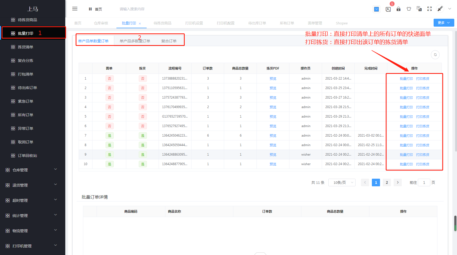
Task: Refresh the table using the circular refresh icon
Action: coord(435,55)
